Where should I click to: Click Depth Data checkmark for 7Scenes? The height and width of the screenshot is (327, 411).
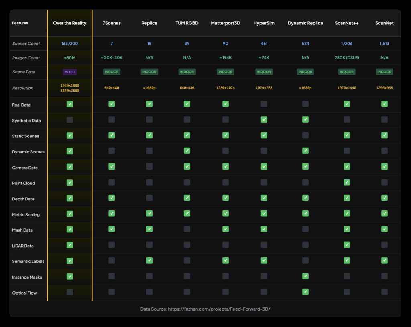coord(112,198)
